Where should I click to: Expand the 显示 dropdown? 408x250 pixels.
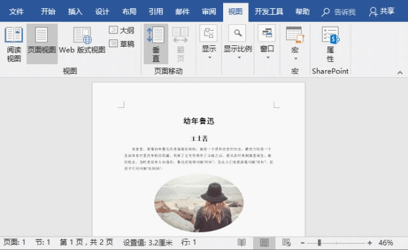pos(209,42)
